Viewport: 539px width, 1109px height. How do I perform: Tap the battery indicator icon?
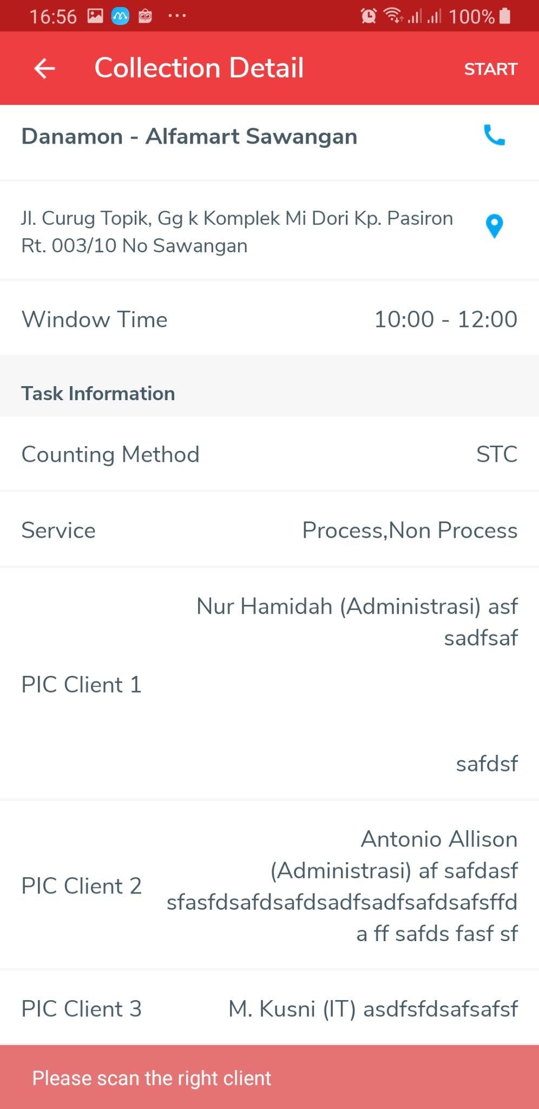tap(505, 16)
